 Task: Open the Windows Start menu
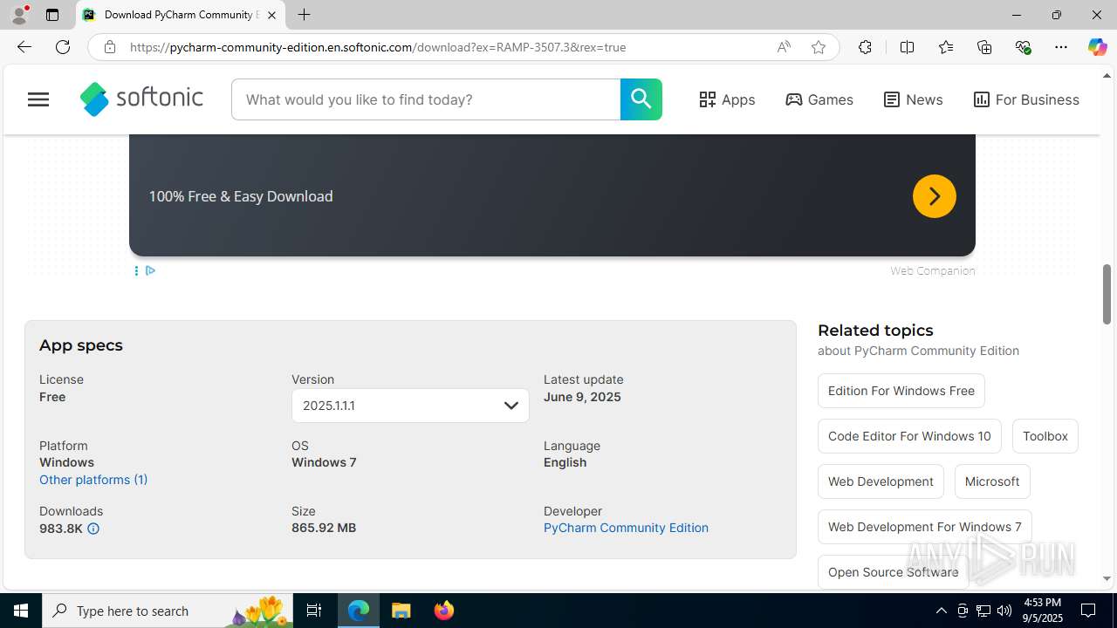(x=21, y=611)
